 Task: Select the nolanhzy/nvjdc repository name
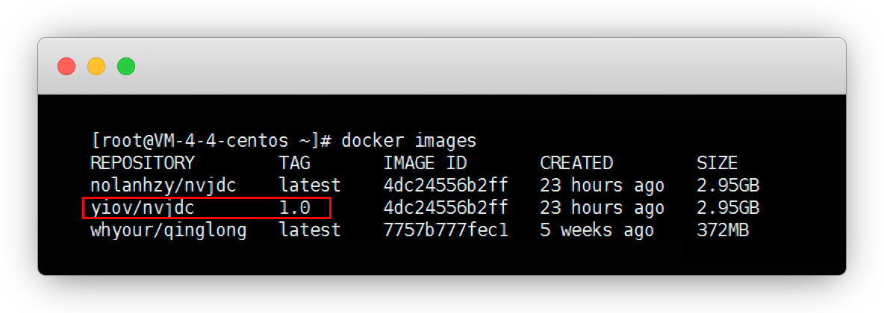pyautogui.click(x=168, y=186)
